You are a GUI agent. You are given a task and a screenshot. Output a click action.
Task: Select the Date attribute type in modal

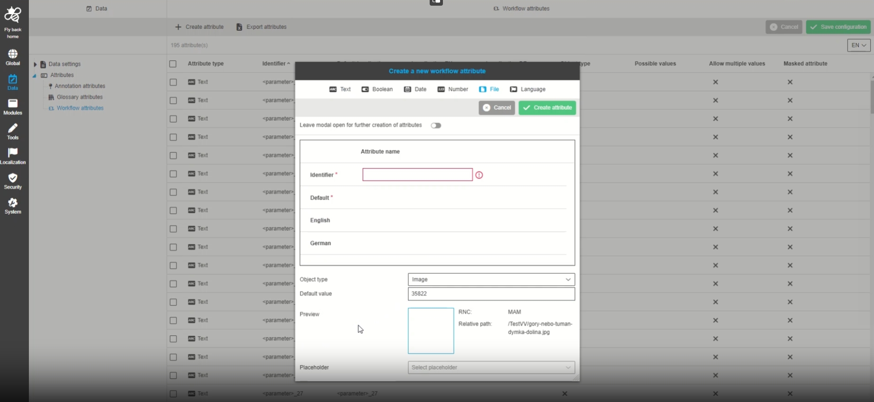(415, 89)
